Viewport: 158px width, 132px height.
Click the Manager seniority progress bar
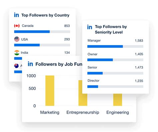pyautogui.click(x=115, y=46)
